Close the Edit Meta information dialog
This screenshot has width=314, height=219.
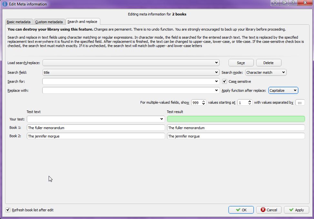click(x=305, y=3)
